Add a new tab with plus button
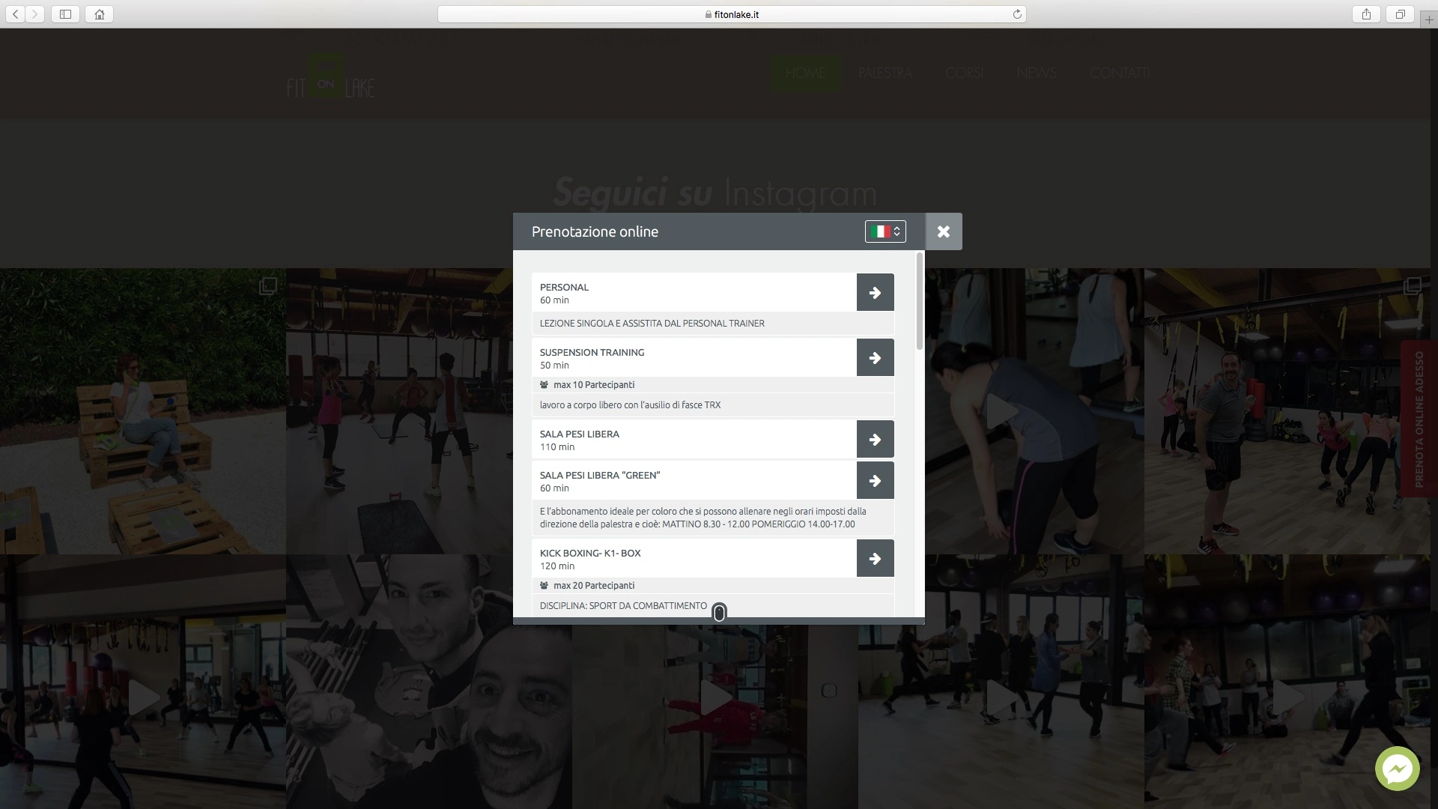 point(1429,20)
